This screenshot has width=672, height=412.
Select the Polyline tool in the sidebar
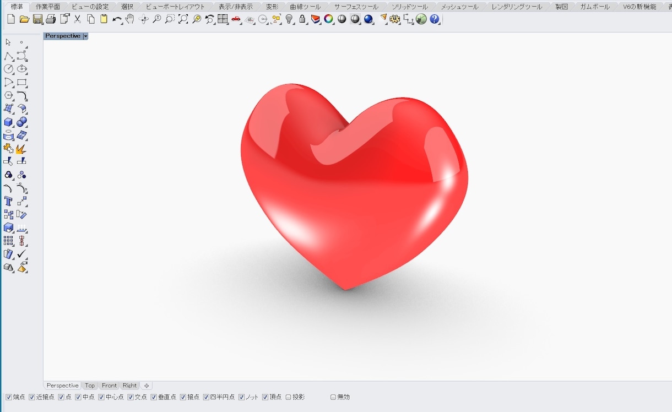tap(8, 56)
